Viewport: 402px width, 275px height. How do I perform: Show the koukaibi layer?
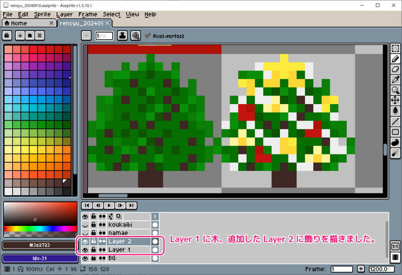[85, 225]
